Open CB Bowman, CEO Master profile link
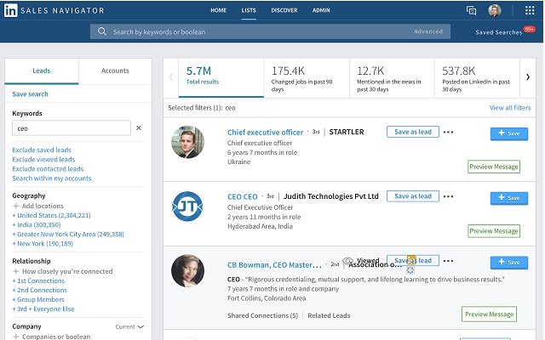 (274, 265)
